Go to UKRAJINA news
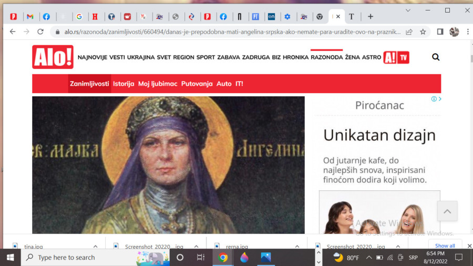Image resolution: width=473 pixels, height=266 pixels. [x=141, y=57]
